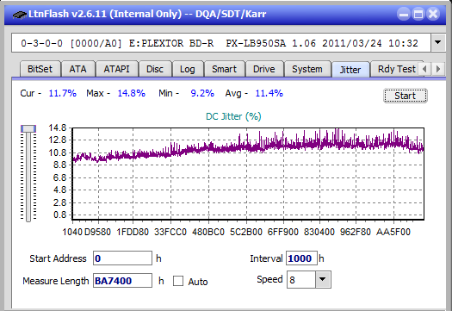Screen dimensions: 452x311
Task: Expand the Speed dropdown
Action: [x=323, y=279]
